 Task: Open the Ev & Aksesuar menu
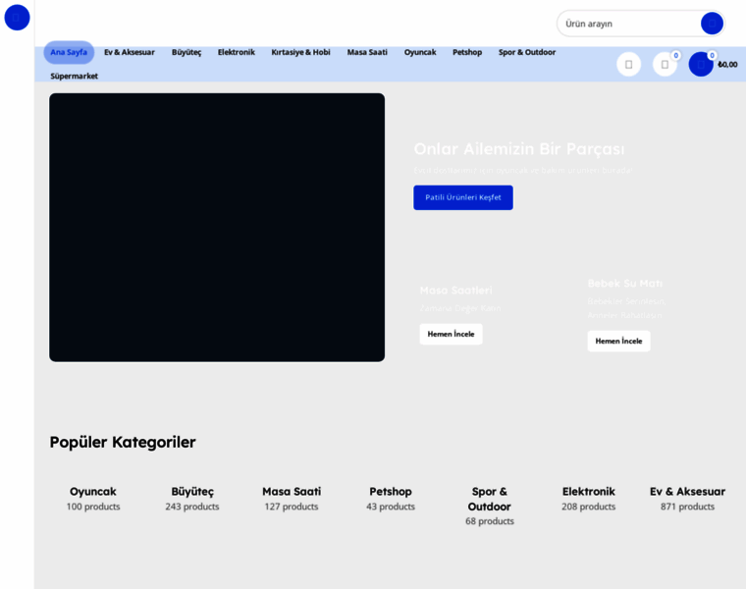click(x=130, y=52)
